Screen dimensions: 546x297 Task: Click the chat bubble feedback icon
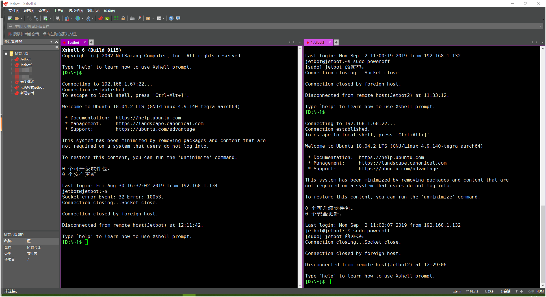178,18
